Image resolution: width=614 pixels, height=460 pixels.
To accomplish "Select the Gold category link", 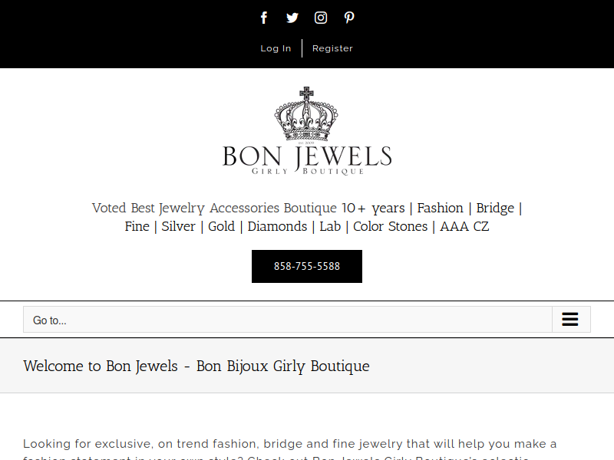I will [221, 226].
